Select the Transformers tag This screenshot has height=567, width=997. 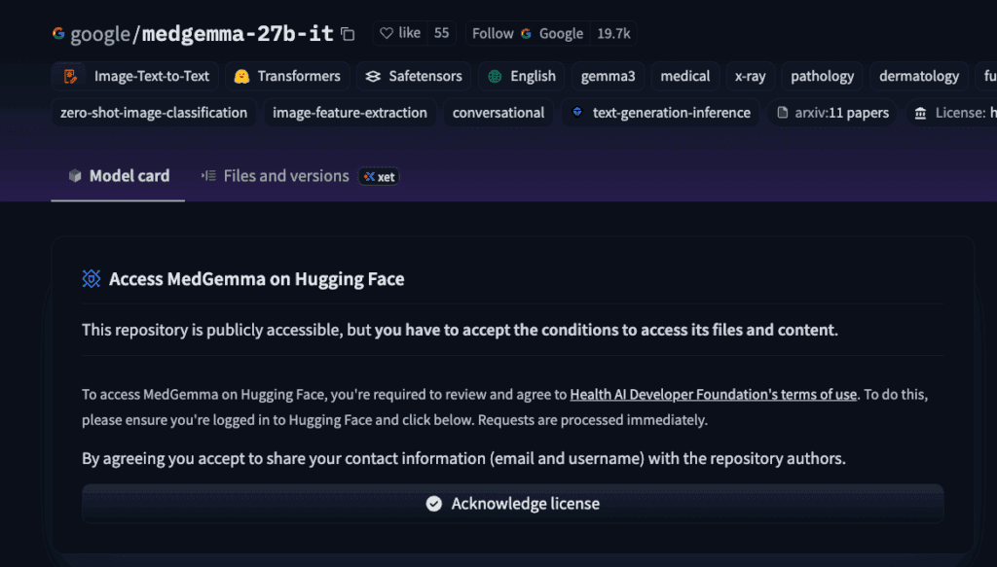pos(287,76)
